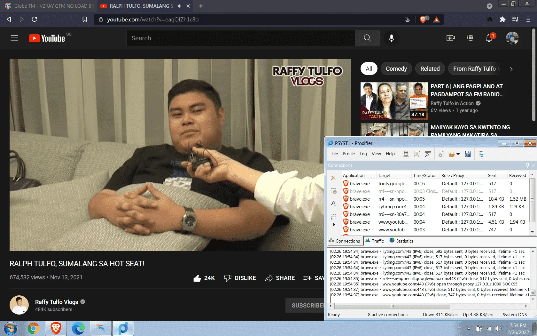Click the YouTube Create video icon
Screen dimensions: 537x336
(x=451, y=38)
